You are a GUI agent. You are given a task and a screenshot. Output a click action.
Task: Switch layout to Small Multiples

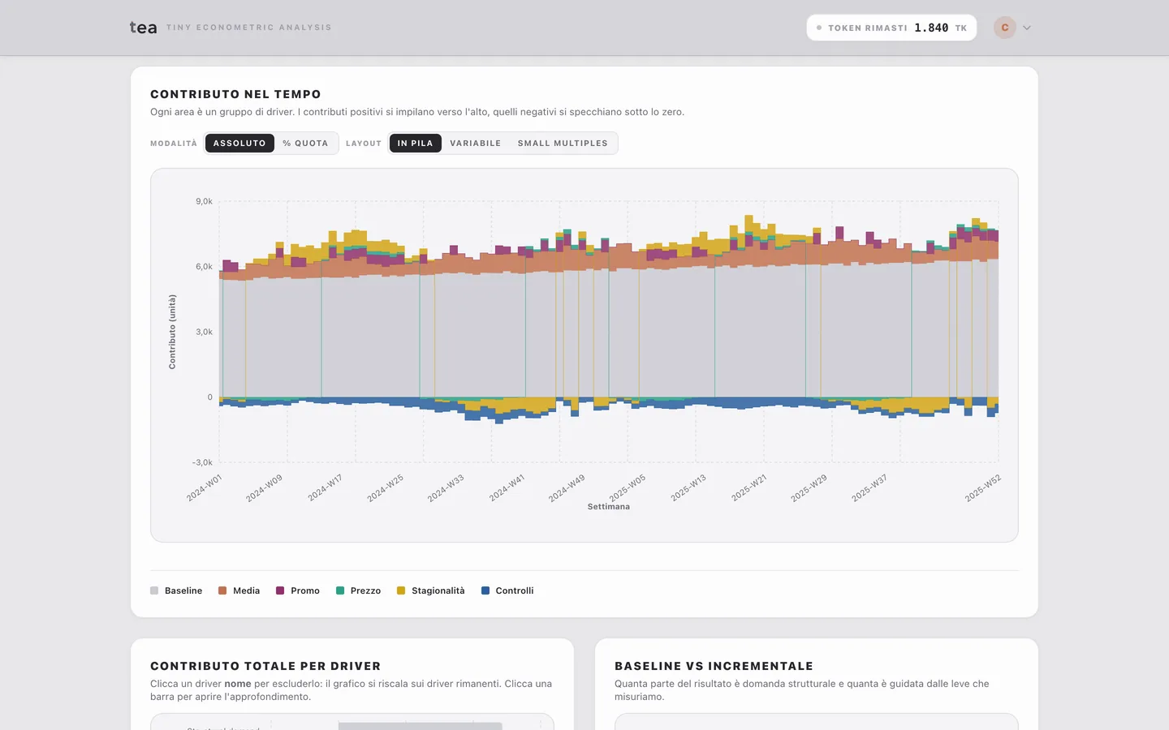[x=563, y=144]
